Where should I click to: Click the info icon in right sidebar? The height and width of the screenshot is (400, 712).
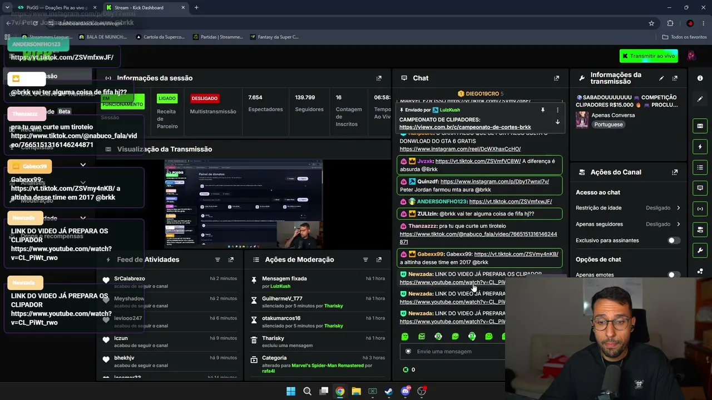(x=700, y=78)
